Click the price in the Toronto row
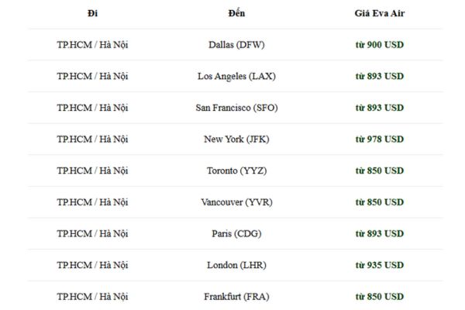Screen dimensions: 465x310 click(x=379, y=170)
